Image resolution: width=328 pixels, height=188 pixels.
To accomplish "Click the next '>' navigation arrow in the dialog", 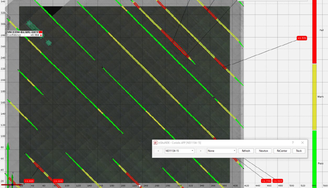I will click(x=200, y=151).
